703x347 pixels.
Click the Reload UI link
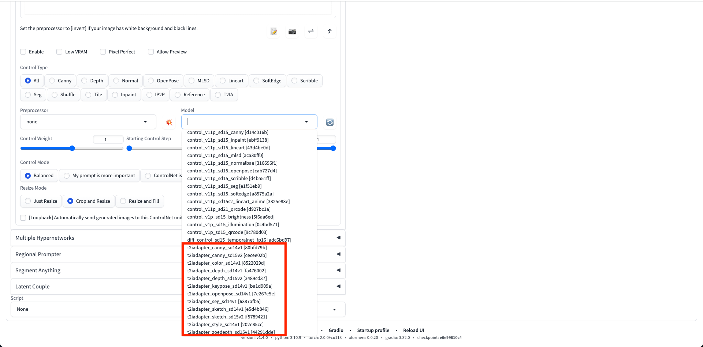coord(413,330)
